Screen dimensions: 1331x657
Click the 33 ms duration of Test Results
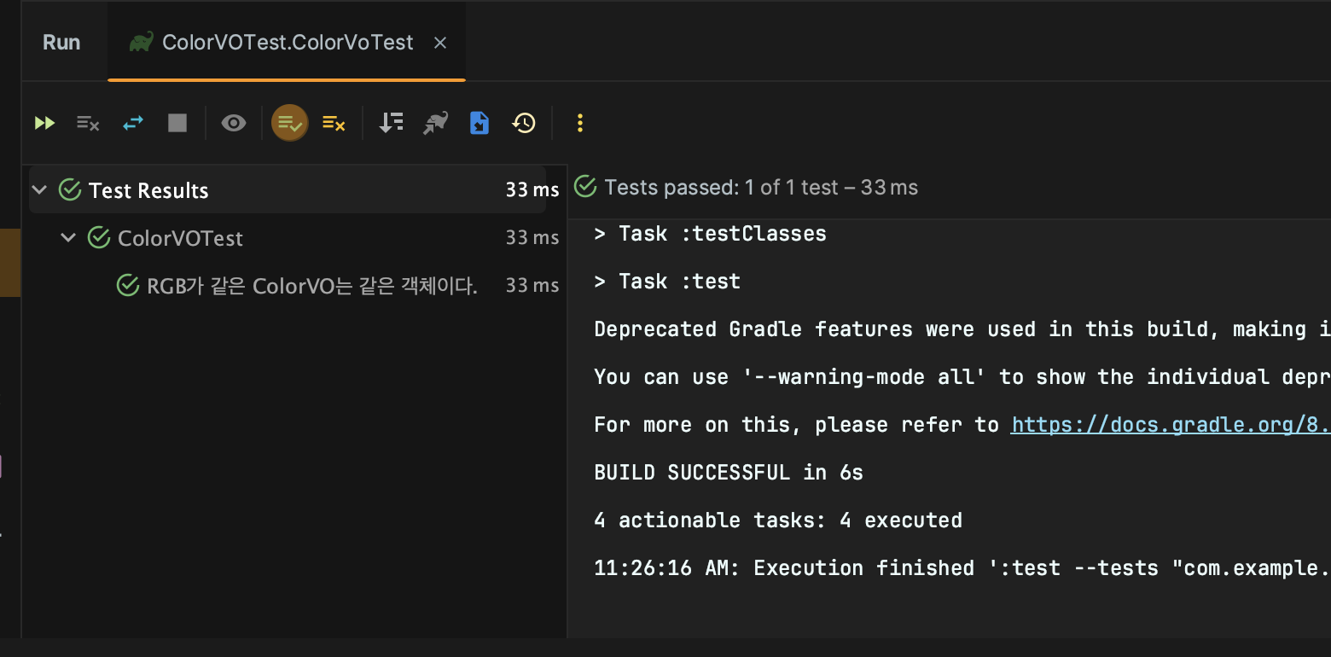(x=532, y=190)
